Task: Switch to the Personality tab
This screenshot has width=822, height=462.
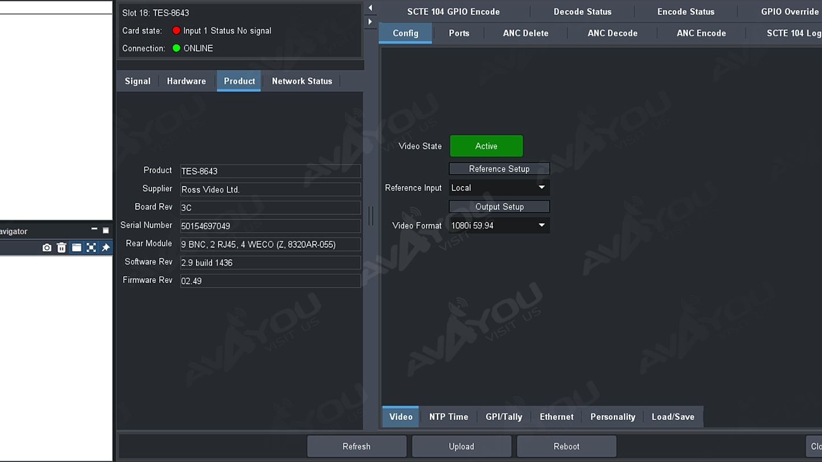Action: click(613, 417)
